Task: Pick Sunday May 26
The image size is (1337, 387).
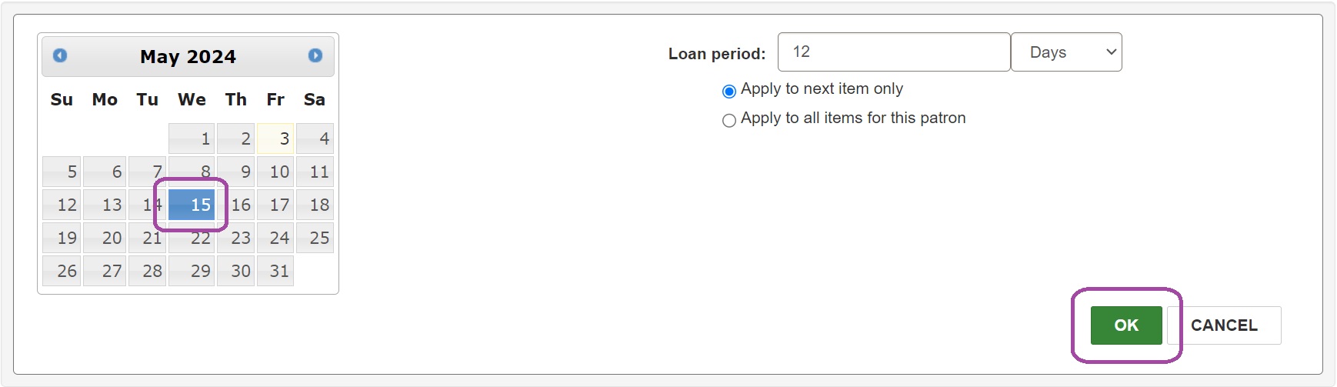Action: click(62, 271)
